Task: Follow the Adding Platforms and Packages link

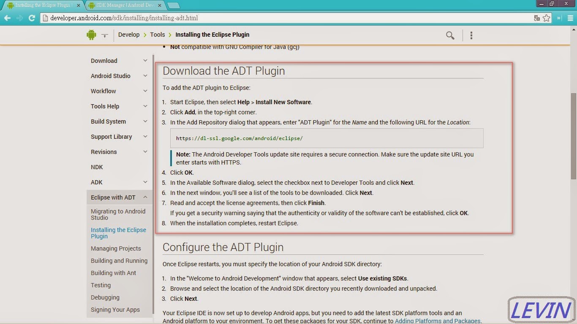Action: (x=438, y=321)
